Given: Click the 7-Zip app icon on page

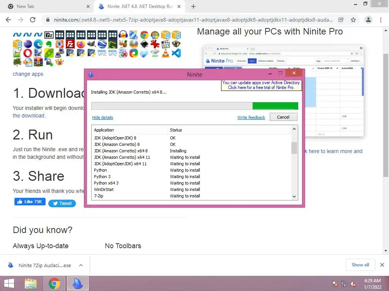Looking at the screenshot, I should (49, 35).
